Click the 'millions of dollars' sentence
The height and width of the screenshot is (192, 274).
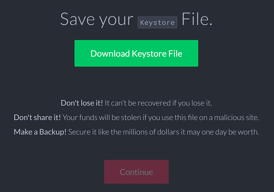point(163,132)
